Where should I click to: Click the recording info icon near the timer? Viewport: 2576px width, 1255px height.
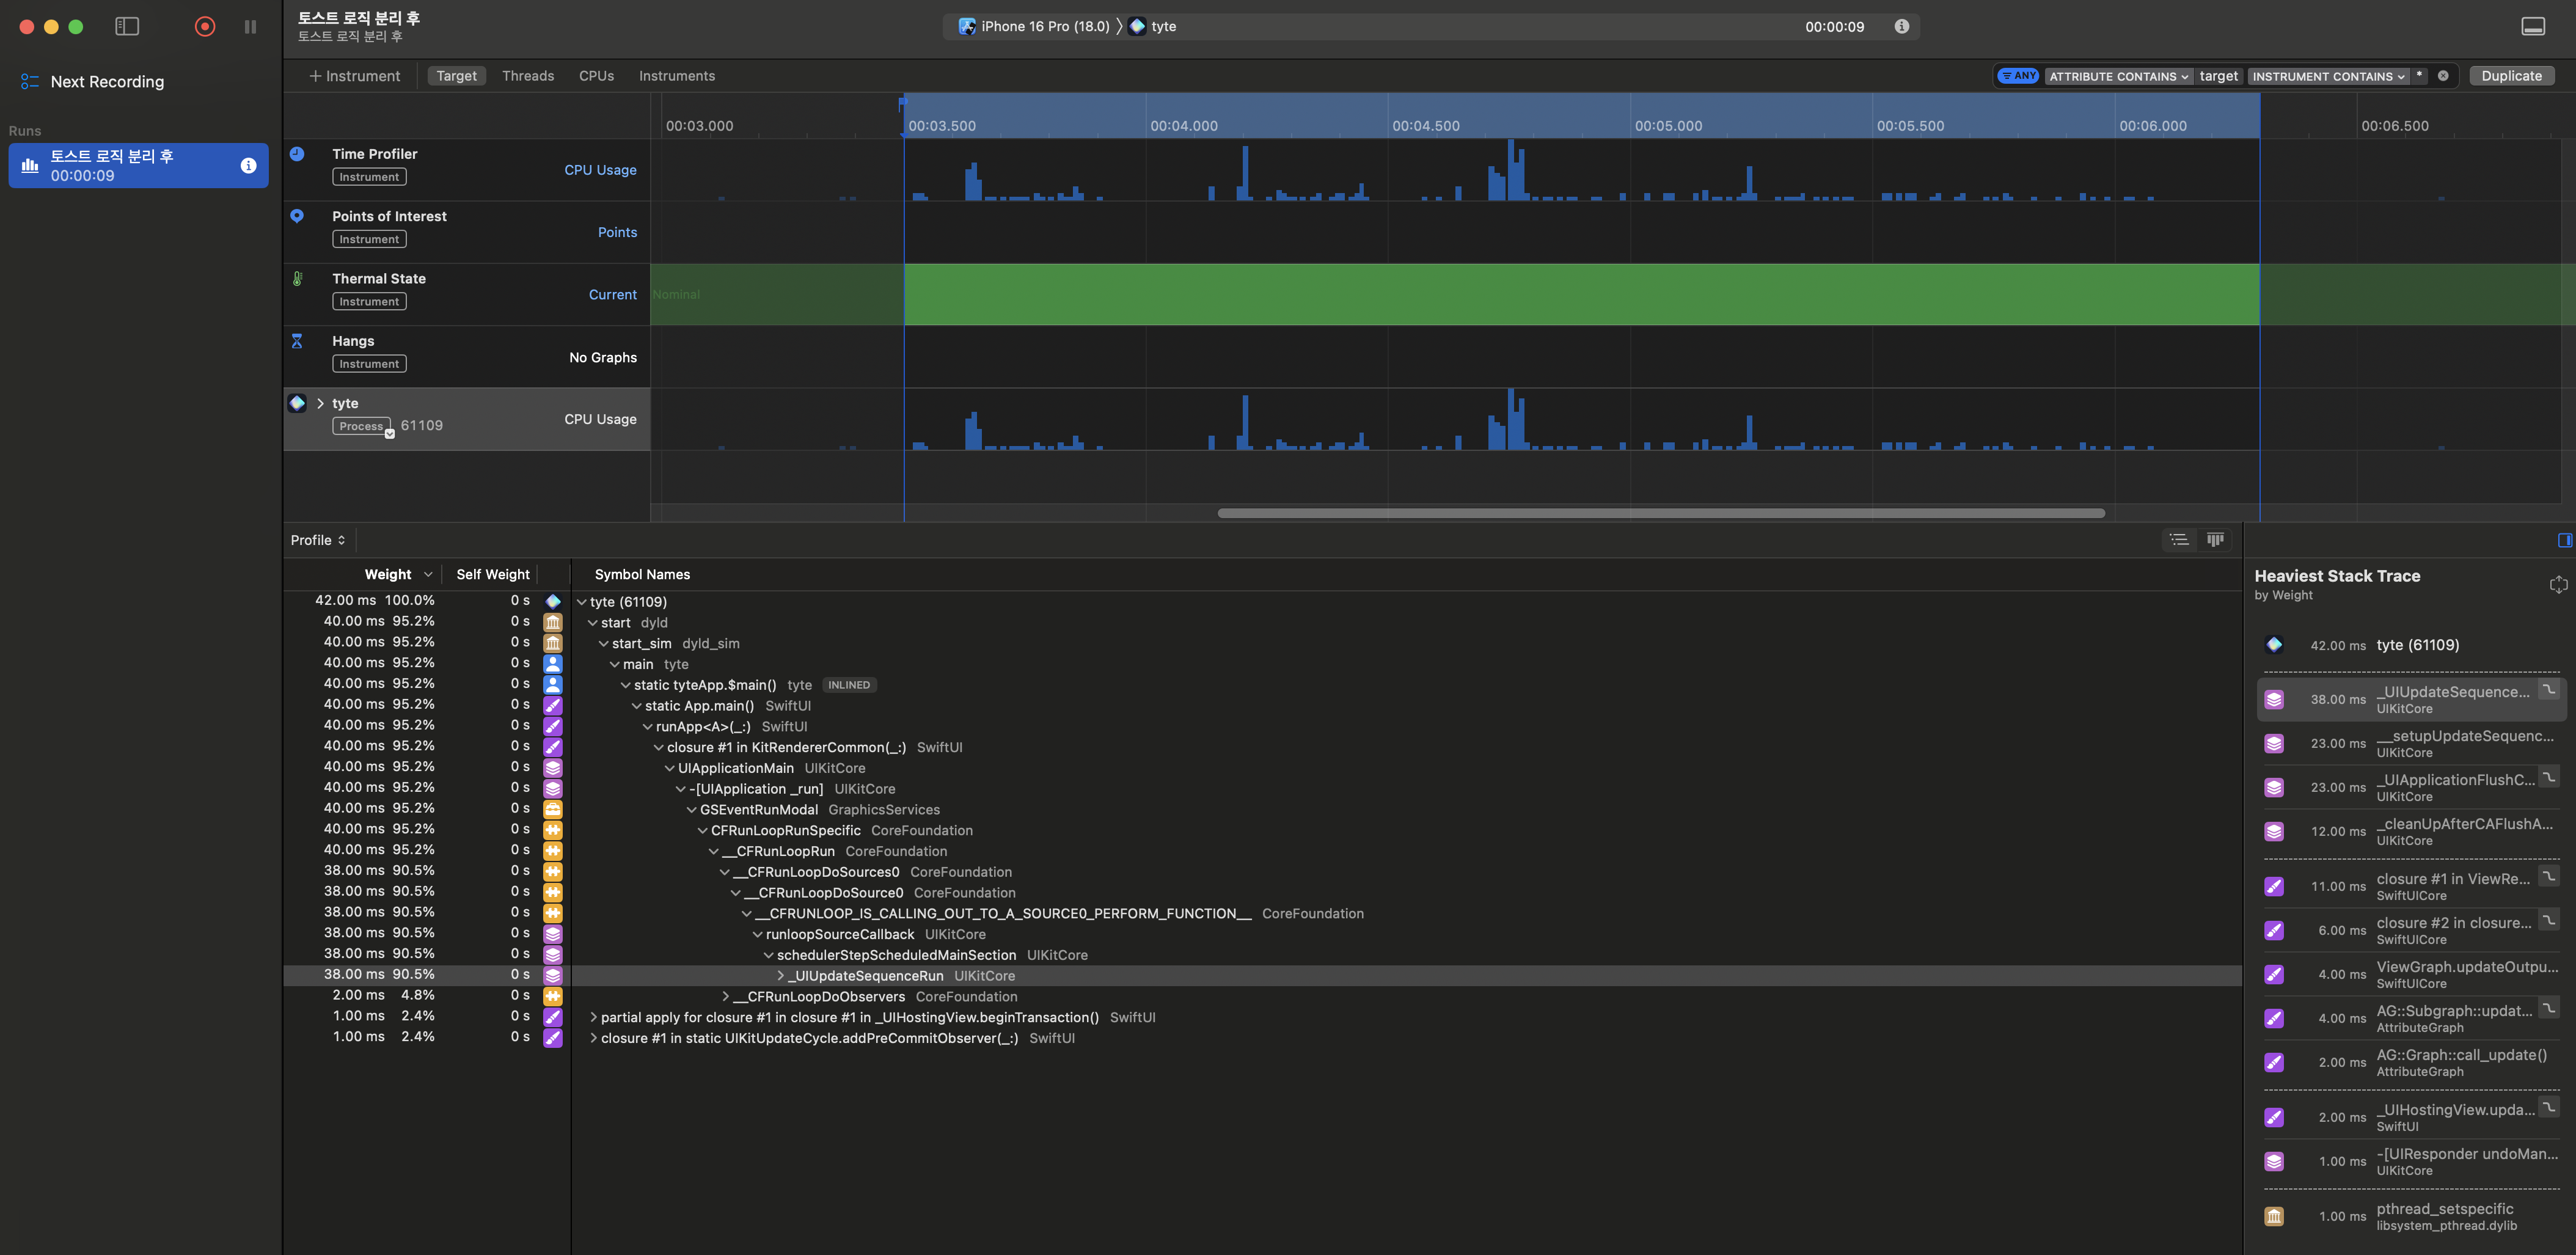tap(1901, 27)
